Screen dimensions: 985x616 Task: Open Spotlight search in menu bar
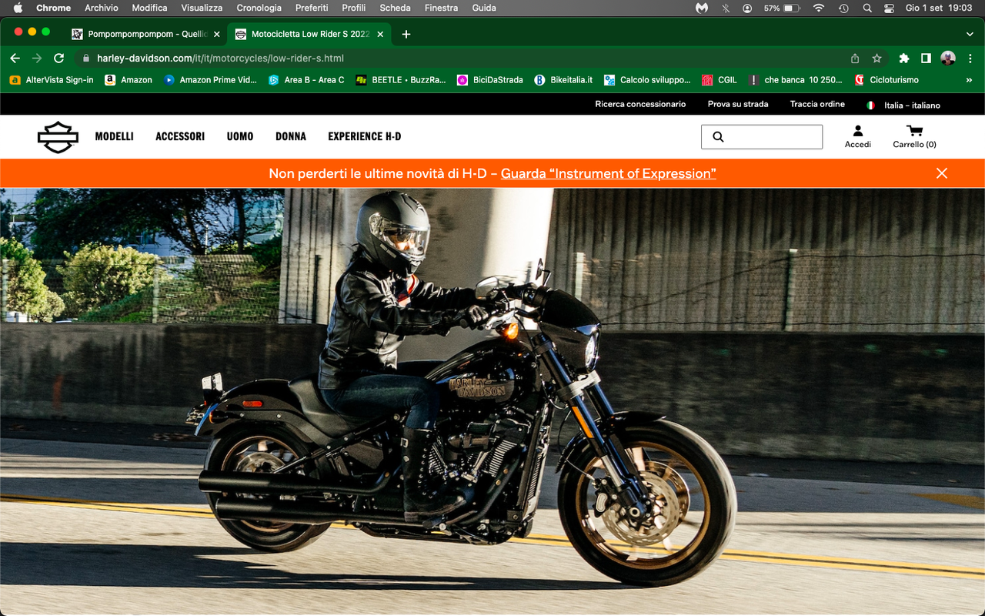tap(867, 8)
